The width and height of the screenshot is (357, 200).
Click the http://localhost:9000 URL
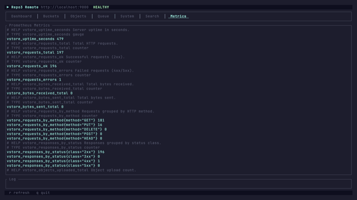coord(65,7)
